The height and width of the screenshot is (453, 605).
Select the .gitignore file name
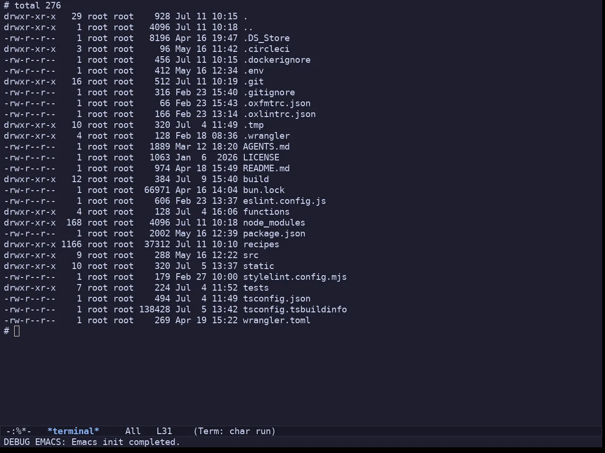pyautogui.click(x=269, y=92)
